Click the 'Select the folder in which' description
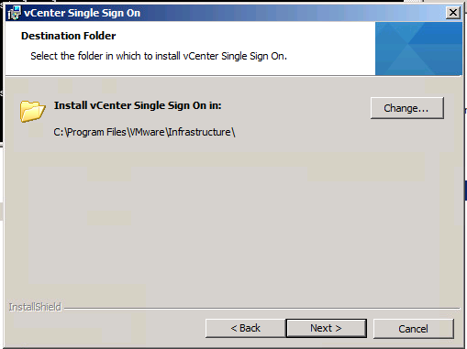The width and height of the screenshot is (467, 349). click(159, 56)
